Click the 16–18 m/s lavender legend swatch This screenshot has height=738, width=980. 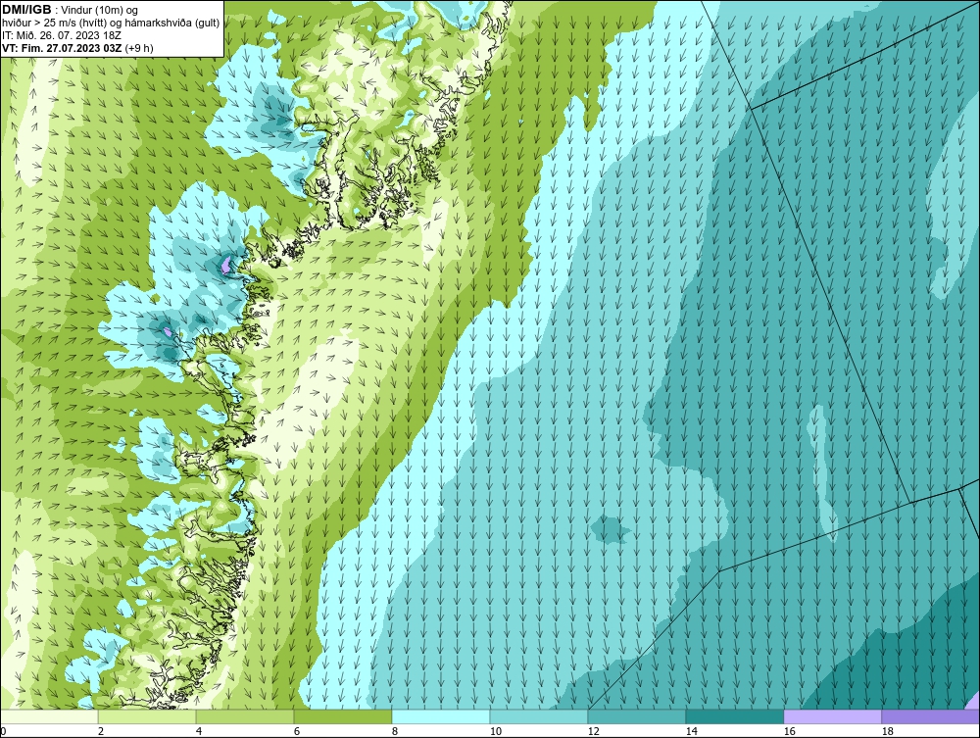[x=832, y=716]
